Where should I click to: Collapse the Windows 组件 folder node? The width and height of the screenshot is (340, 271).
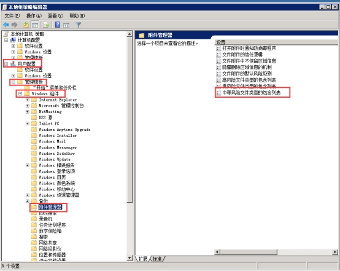tap(20, 94)
